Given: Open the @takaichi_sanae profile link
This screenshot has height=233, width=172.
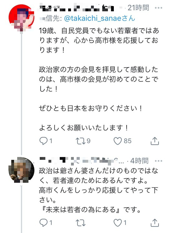Looking at the screenshot, I should point(100,19).
